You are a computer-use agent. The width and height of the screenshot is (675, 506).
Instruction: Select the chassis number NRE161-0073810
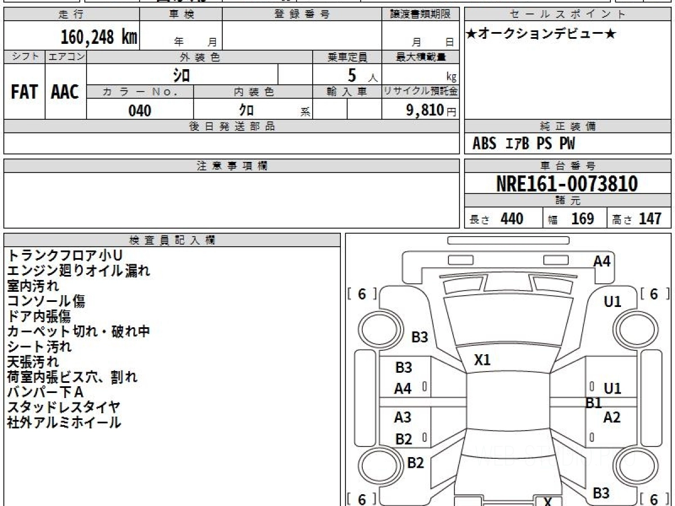click(x=567, y=184)
